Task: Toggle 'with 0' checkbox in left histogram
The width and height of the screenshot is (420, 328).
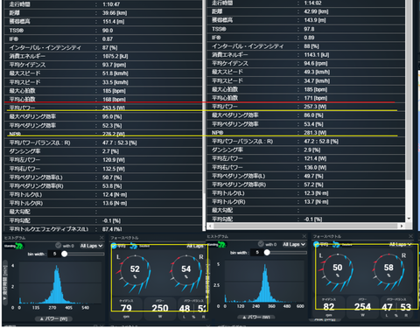Action: pyautogui.click(x=59, y=246)
